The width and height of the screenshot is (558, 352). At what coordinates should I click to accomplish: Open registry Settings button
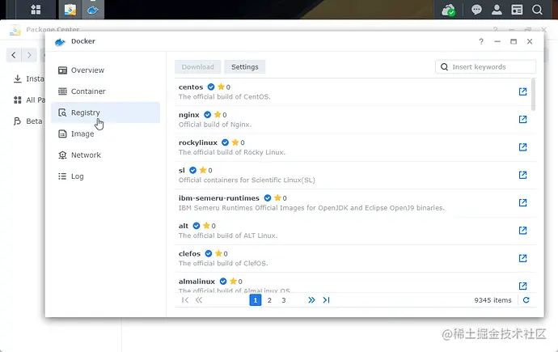click(x=245, y=67)
